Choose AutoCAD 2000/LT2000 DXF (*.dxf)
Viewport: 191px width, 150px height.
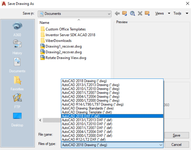tap(112, 136)
